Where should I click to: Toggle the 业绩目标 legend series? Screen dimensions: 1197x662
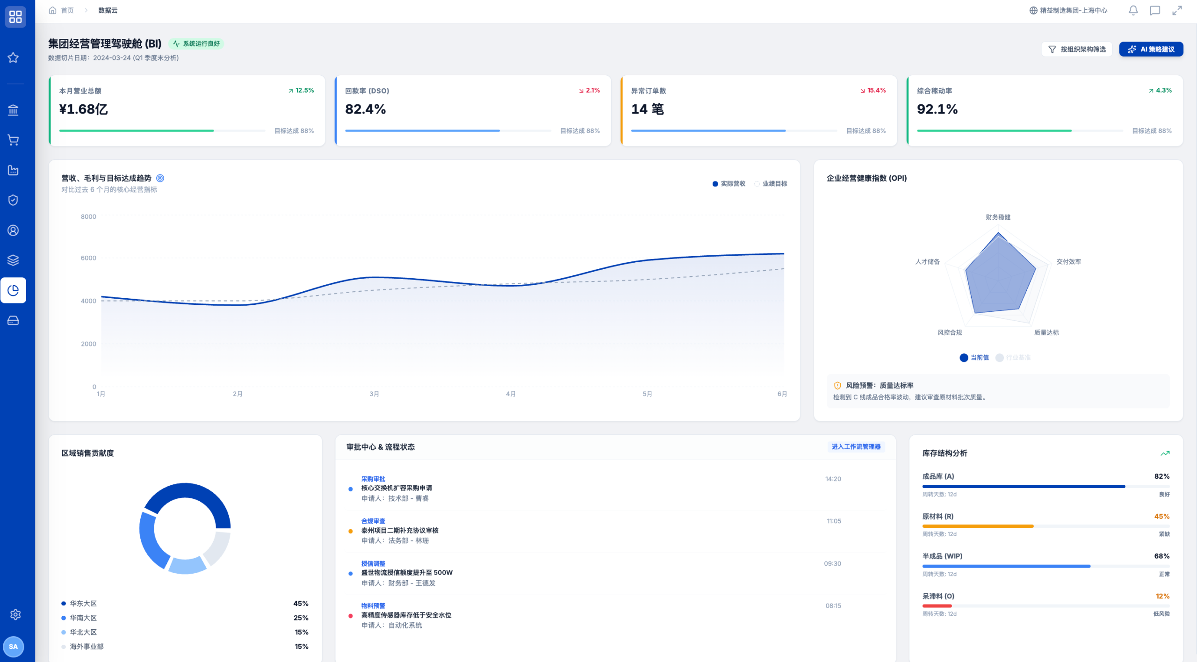click(x=771, y=184)
